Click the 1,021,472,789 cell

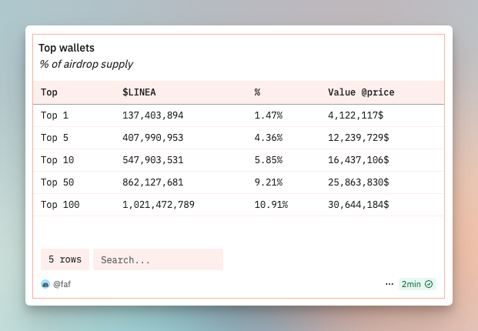(x=159, y=205)
